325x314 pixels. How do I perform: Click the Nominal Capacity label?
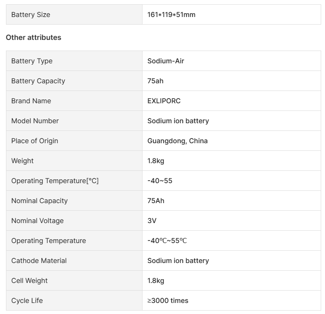point(40,201)
